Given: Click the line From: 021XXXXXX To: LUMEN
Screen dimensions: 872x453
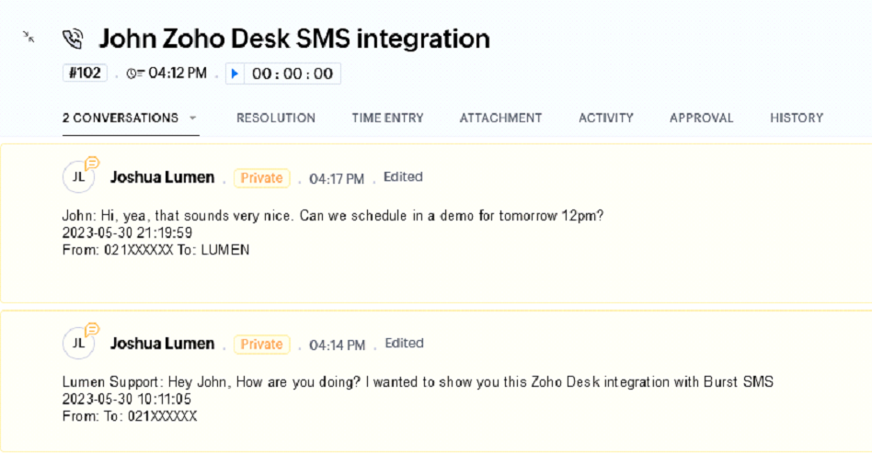Looking at the screenshot, I should coord(155,250).
